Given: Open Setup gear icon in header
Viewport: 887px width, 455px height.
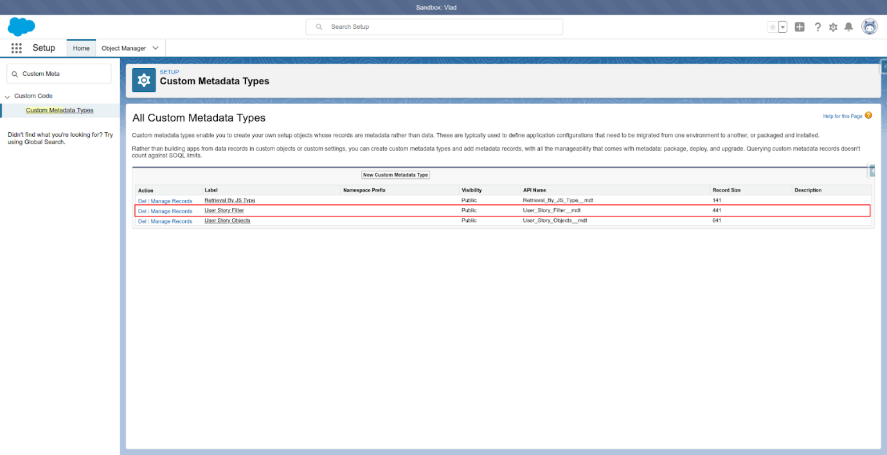Looking at the screenshot, I should tap(833, 26).
